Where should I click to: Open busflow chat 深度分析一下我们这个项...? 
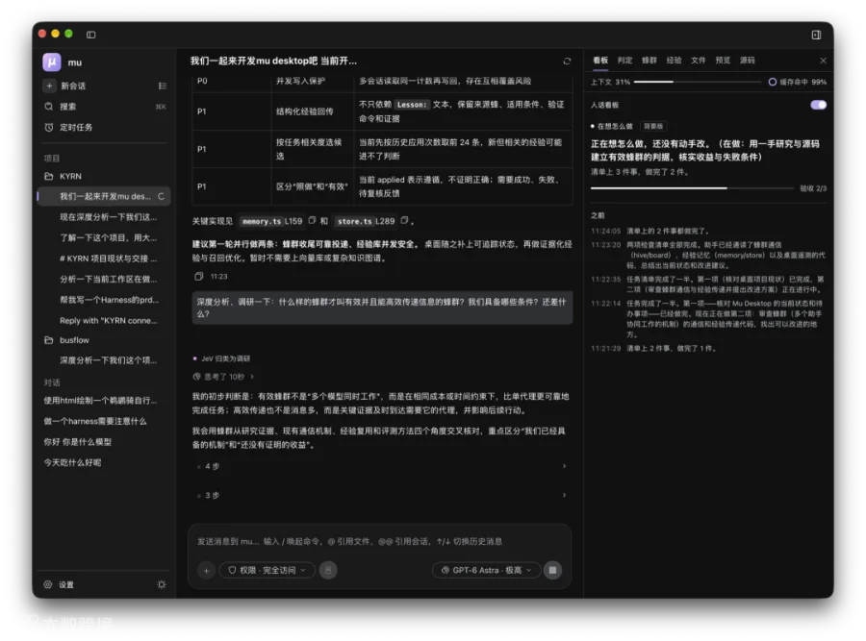[104, 360]
